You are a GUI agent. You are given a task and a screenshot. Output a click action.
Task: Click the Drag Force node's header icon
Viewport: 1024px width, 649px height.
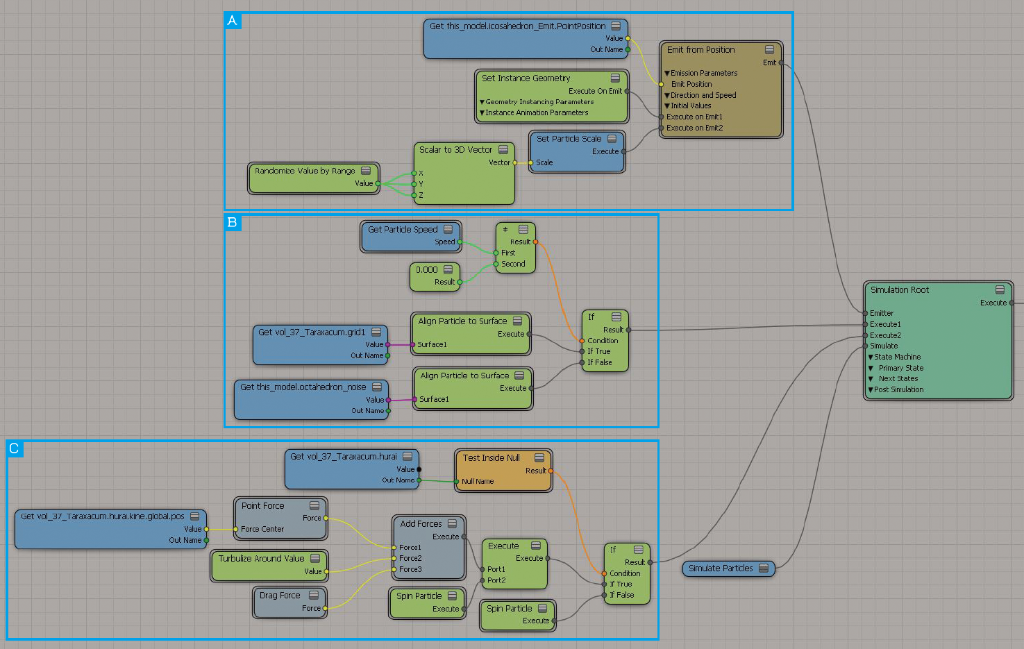pos(314,596)
